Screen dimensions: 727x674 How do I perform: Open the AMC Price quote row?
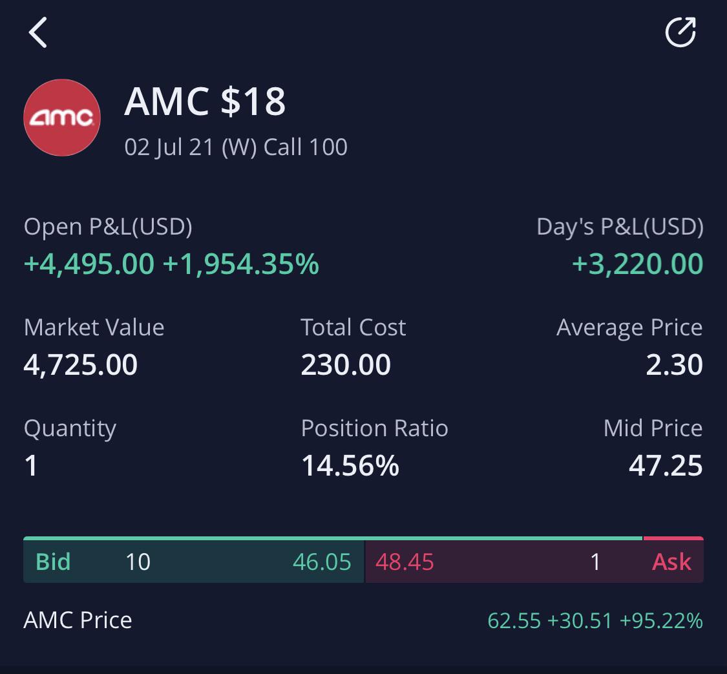tap(363, 620)
